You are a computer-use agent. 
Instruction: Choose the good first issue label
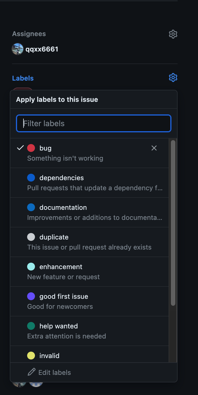click(x=89, y=301)
